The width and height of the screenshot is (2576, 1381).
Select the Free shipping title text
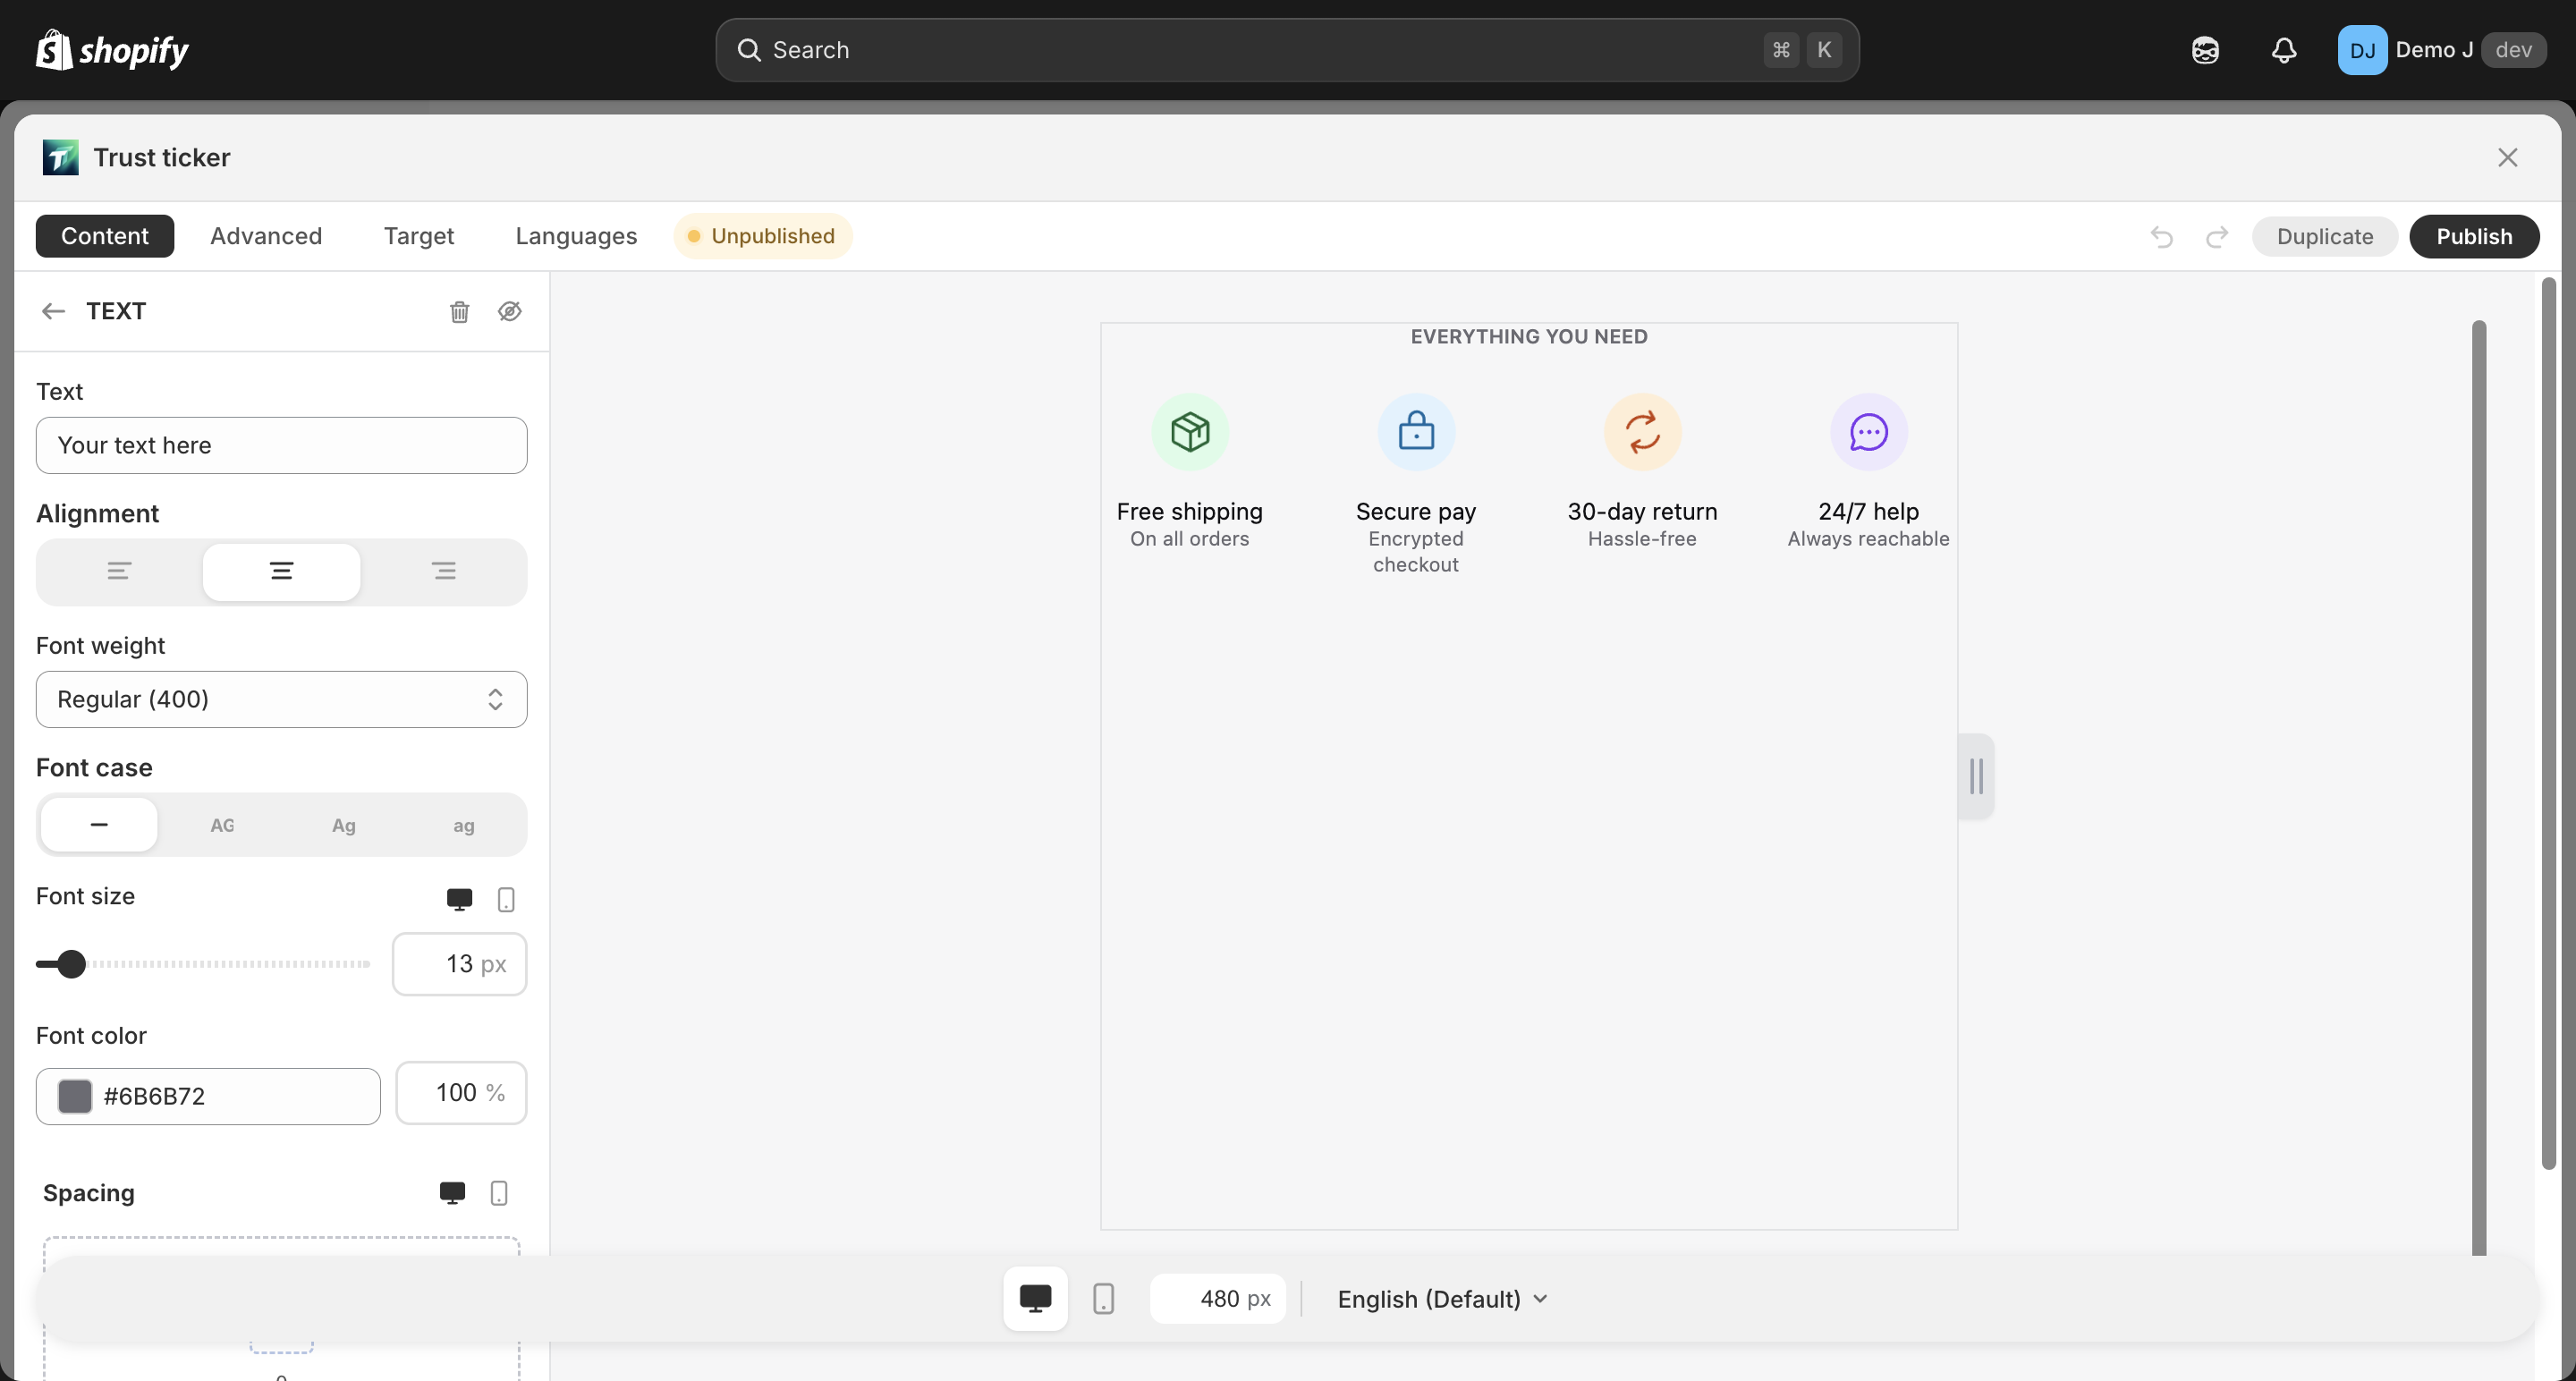click(1190, 512)
